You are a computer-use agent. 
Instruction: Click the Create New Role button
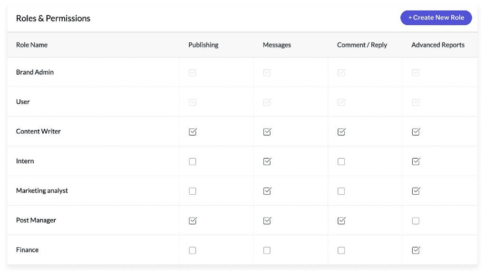(436, 18)
